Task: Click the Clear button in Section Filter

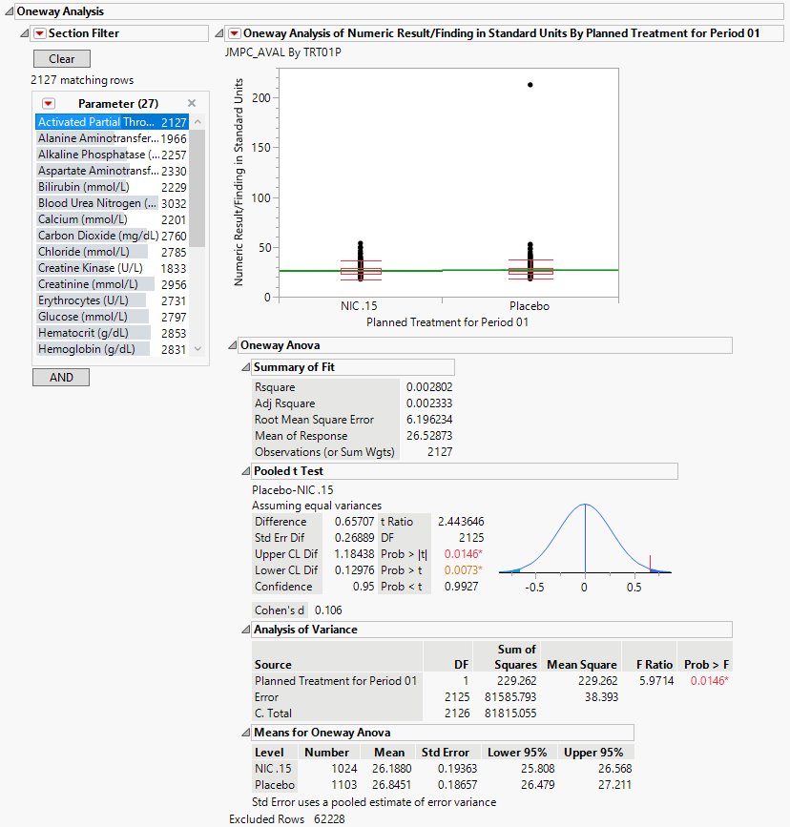Action: click(61, 59)
